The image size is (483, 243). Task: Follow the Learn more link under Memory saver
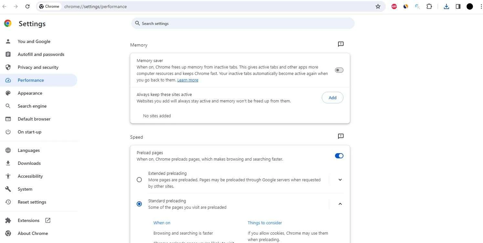point(188,80)
